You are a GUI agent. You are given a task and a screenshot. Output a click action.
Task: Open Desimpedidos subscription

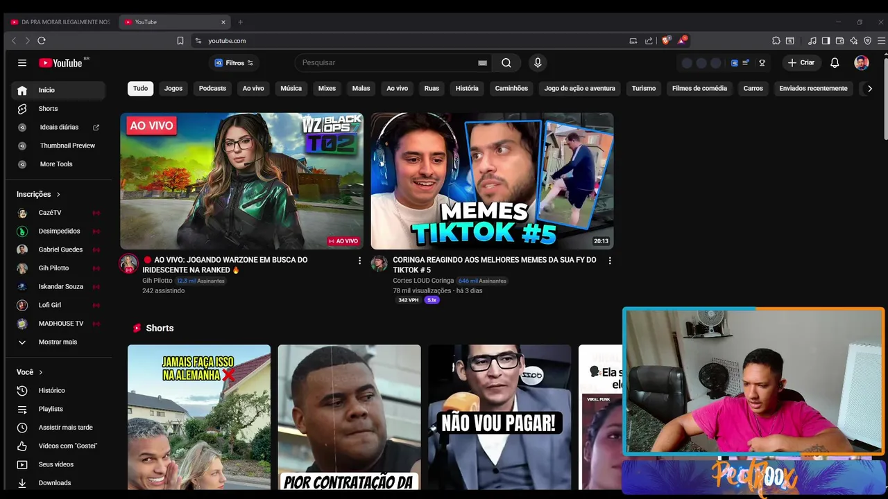point(58,231)
